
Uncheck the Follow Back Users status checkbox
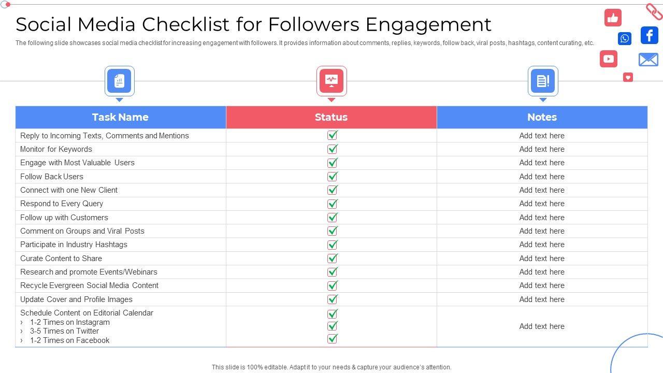tap(333, 177)
